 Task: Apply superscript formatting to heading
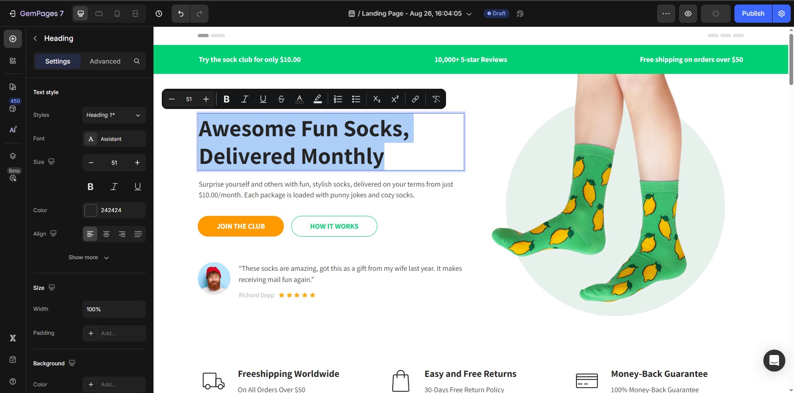[394, 99]
